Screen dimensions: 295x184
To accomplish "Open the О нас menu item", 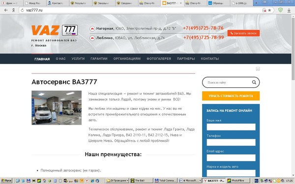I will (x=60, y=59).
